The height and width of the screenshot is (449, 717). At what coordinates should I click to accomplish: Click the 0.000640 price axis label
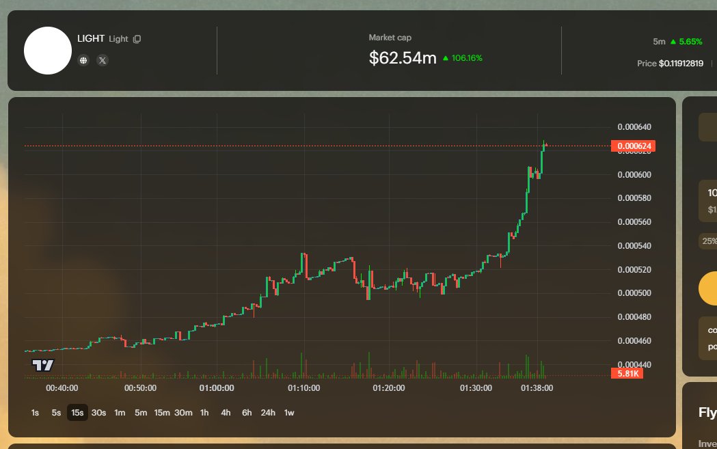[x=634, y=126]
